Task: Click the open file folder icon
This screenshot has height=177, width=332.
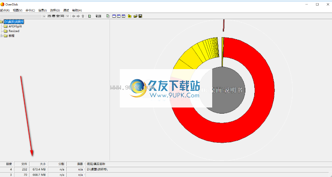Action: coord(135,16)
